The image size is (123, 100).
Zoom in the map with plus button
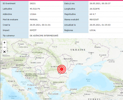click(x=4, y=43)
